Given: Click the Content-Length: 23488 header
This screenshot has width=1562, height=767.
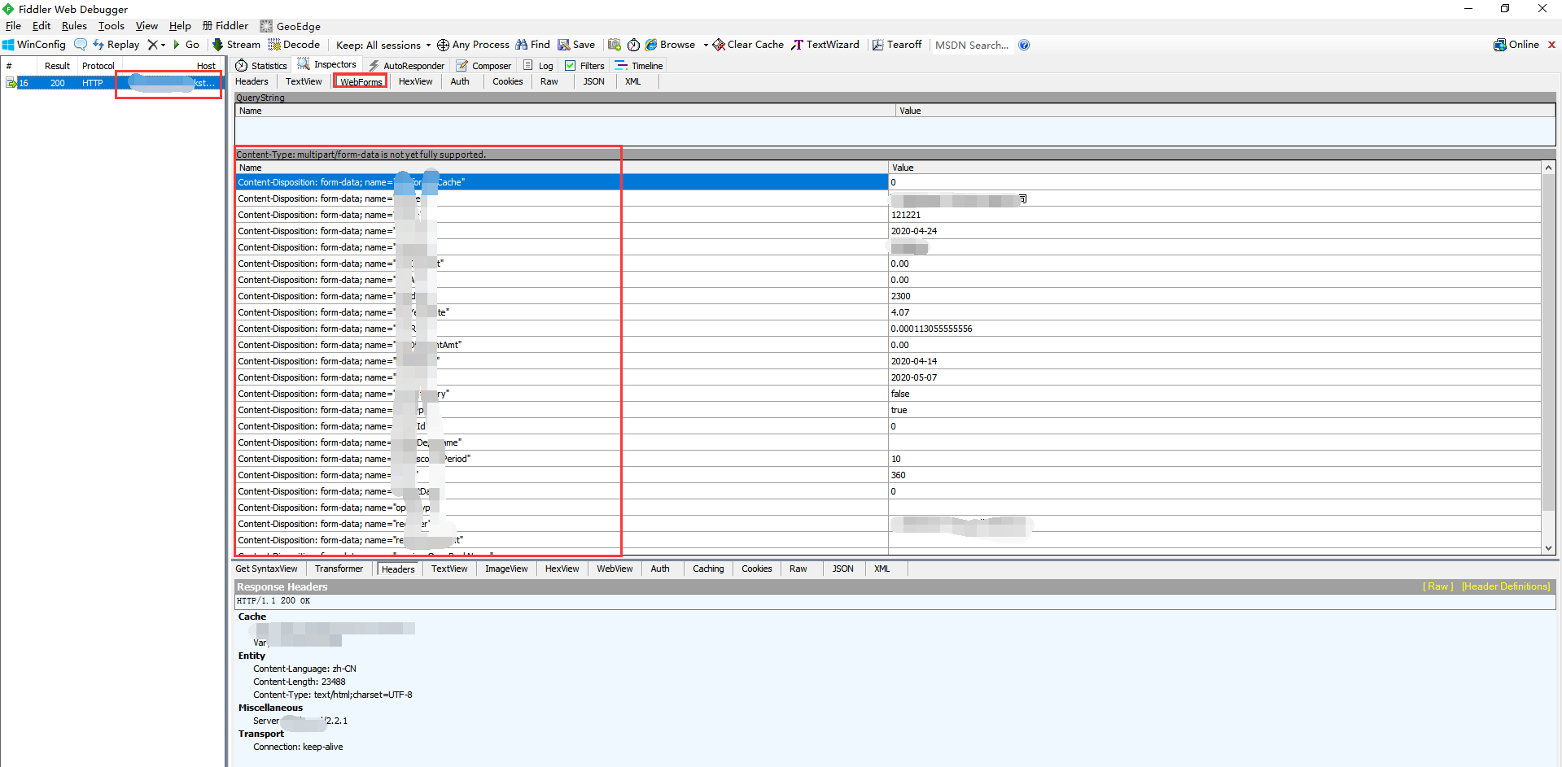Looking at the screenshot, I should 299,682.
